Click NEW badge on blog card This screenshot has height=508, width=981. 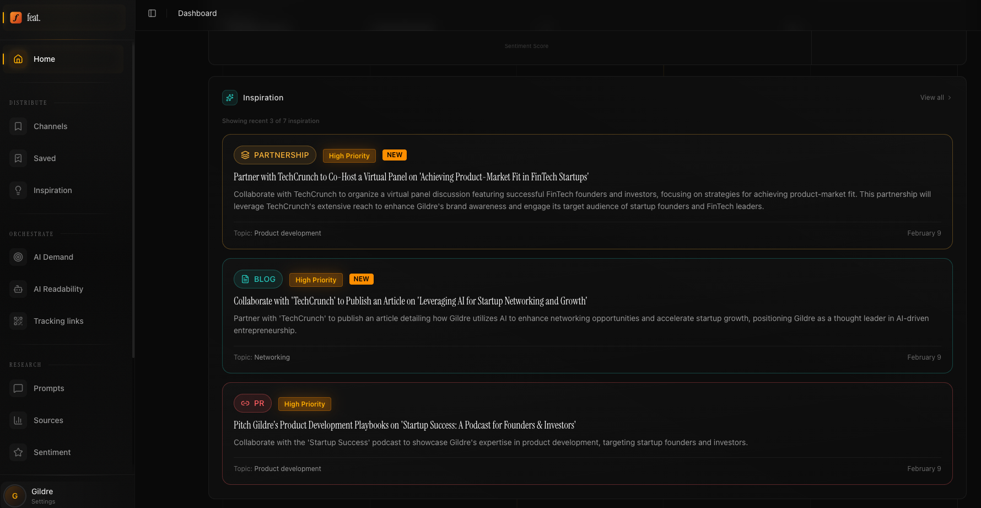click(362, 279)
